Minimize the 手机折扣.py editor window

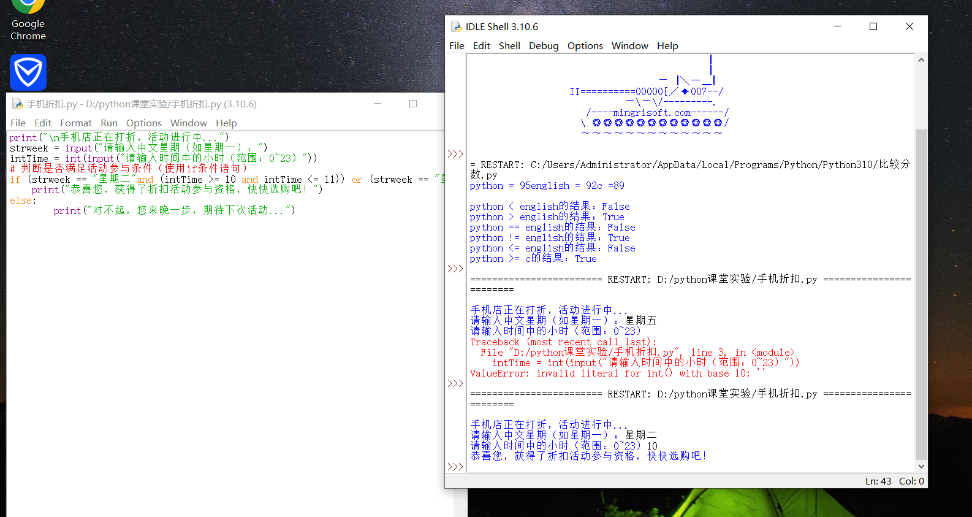pyautogui.click(x=378, y=104)
